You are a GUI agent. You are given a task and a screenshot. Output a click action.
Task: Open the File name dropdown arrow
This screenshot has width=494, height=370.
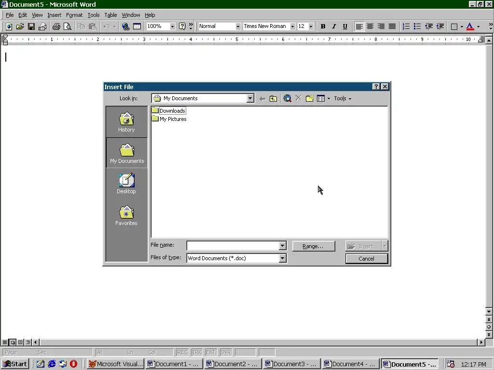pos(283,245)
